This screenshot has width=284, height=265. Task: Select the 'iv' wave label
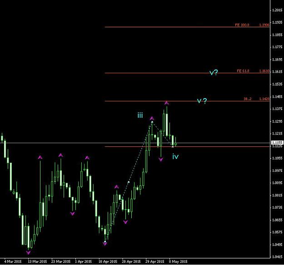(x=175, y=156)
